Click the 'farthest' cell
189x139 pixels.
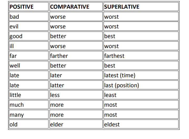[x=114, y=56]
